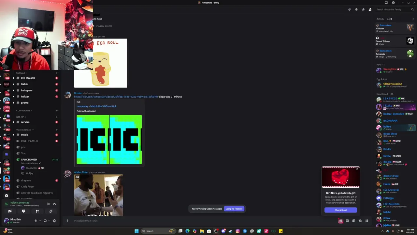The image size is (417, 235).
Task: Create channel in SOCIALS with plus
Action: pos(56,73)
